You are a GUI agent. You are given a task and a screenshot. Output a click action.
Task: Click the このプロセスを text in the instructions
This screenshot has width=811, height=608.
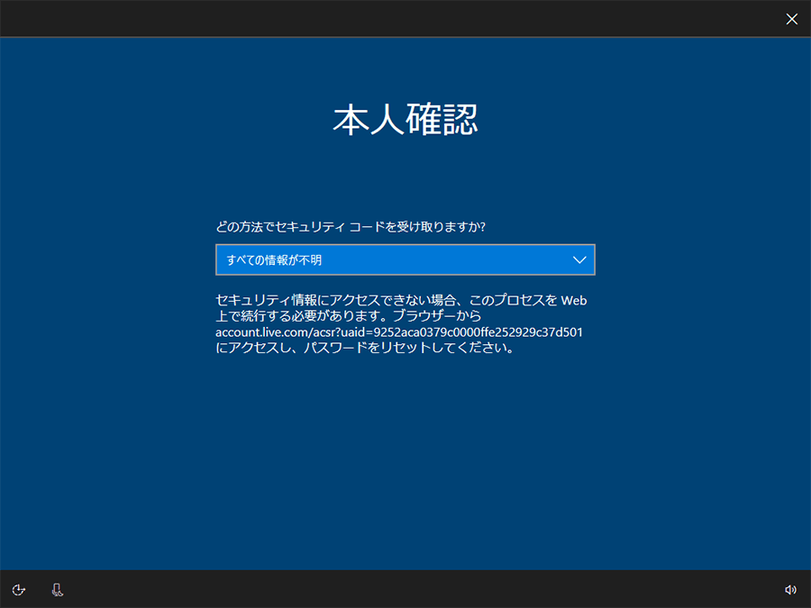pos(510,300)
